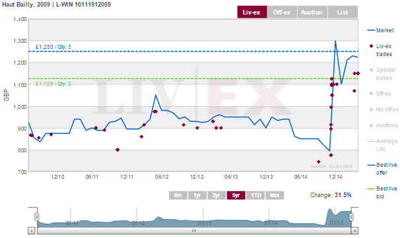Viewport: 400px width, 238px height.
Task: Set chart range to 6m
Action: (x=178, y=195)
